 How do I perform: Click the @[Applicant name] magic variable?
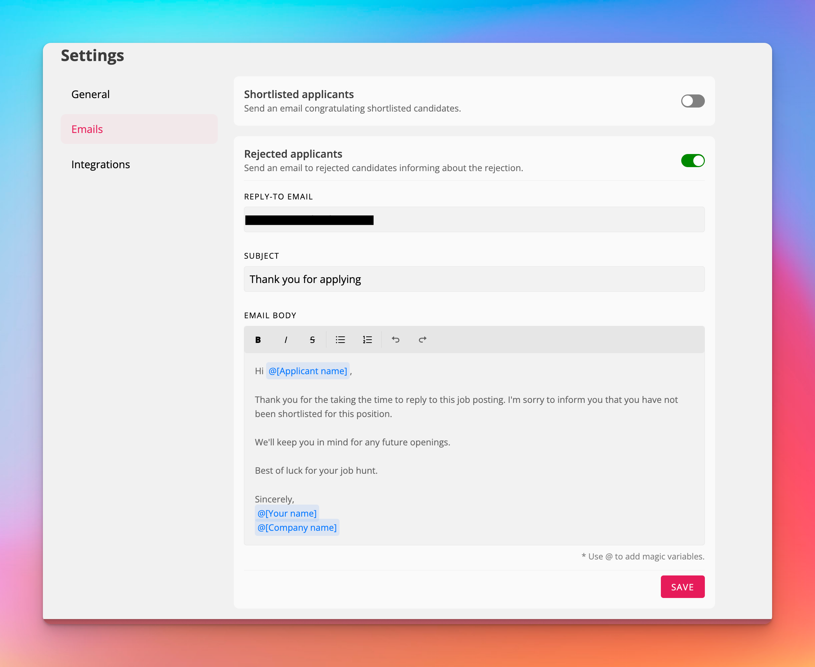click(x=308, y=371)
